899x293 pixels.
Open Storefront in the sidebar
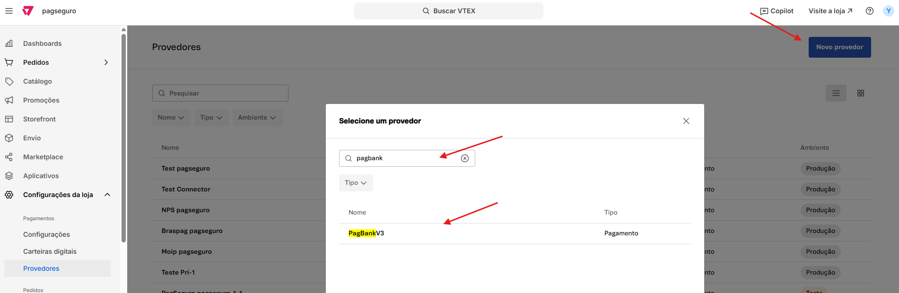click(x=39, y=119)
